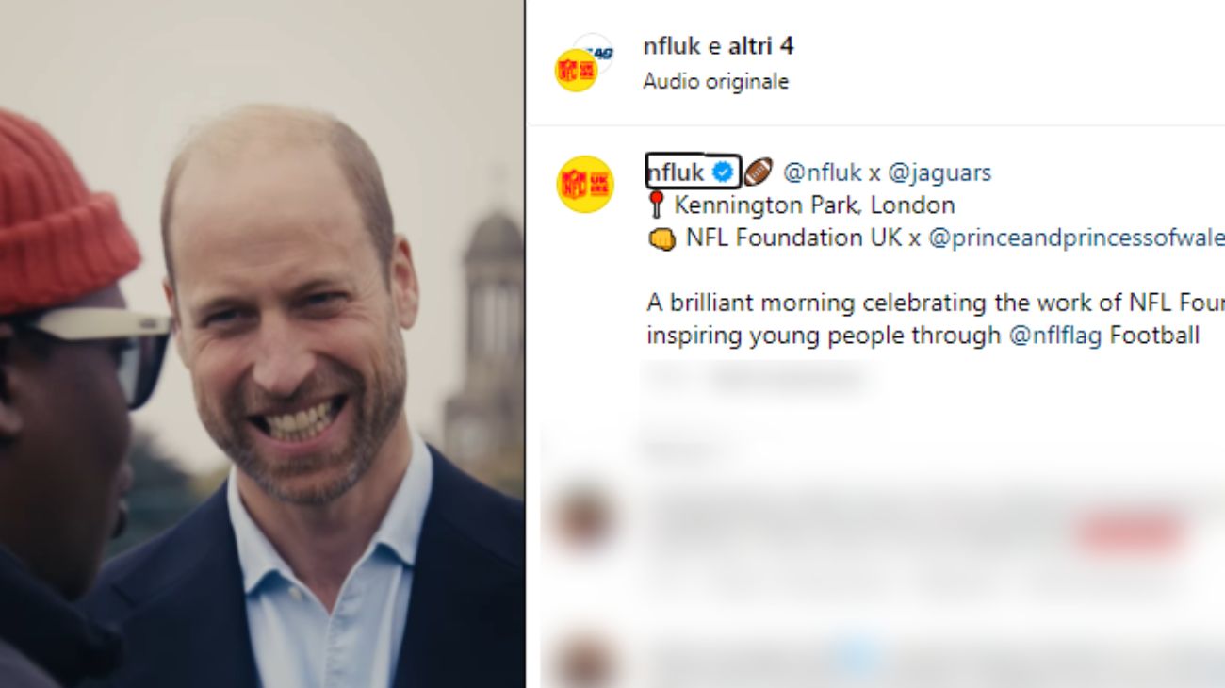Click the "NFL Foundation UK" text
This screenshot has width=1225, height=688.
tap(795, 238)
